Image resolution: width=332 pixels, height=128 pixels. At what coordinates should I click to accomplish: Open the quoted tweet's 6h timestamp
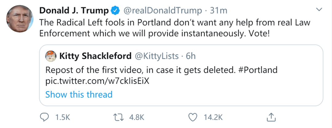click(191, 56)
